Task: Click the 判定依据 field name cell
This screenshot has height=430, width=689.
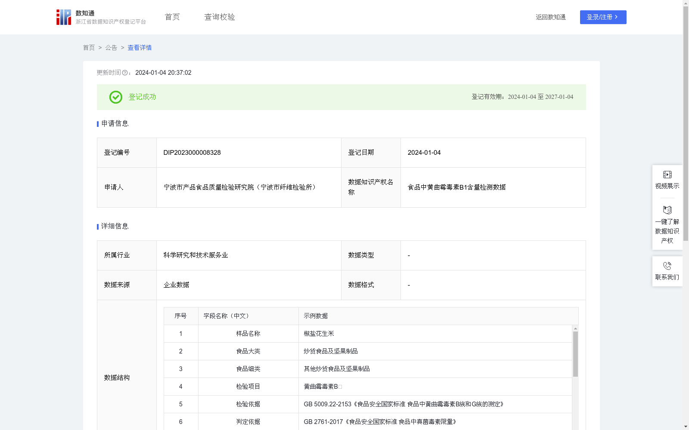Action: [248, 422]
